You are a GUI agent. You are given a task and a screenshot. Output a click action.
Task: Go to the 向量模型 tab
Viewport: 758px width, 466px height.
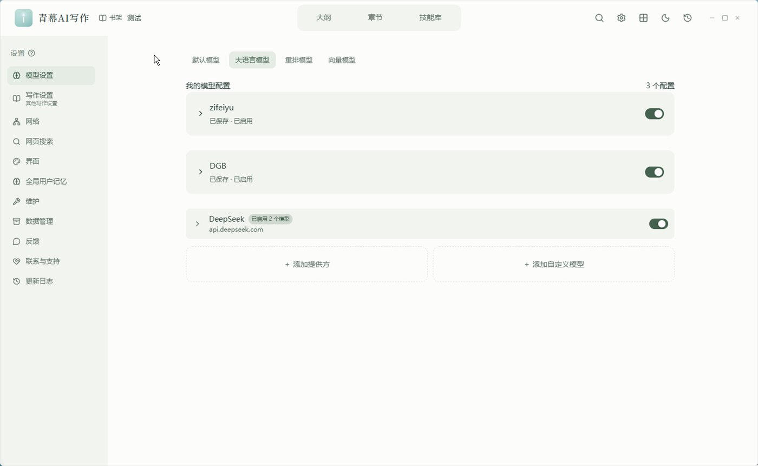coord(342,60)
